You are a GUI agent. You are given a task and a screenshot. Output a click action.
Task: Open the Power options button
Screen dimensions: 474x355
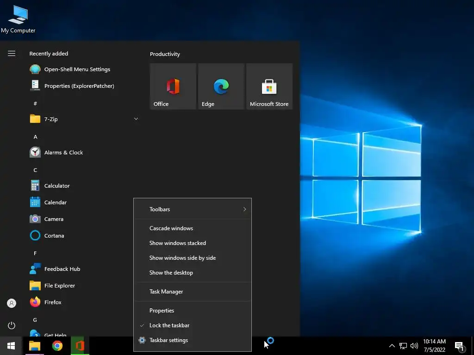[x=12, y=325]
